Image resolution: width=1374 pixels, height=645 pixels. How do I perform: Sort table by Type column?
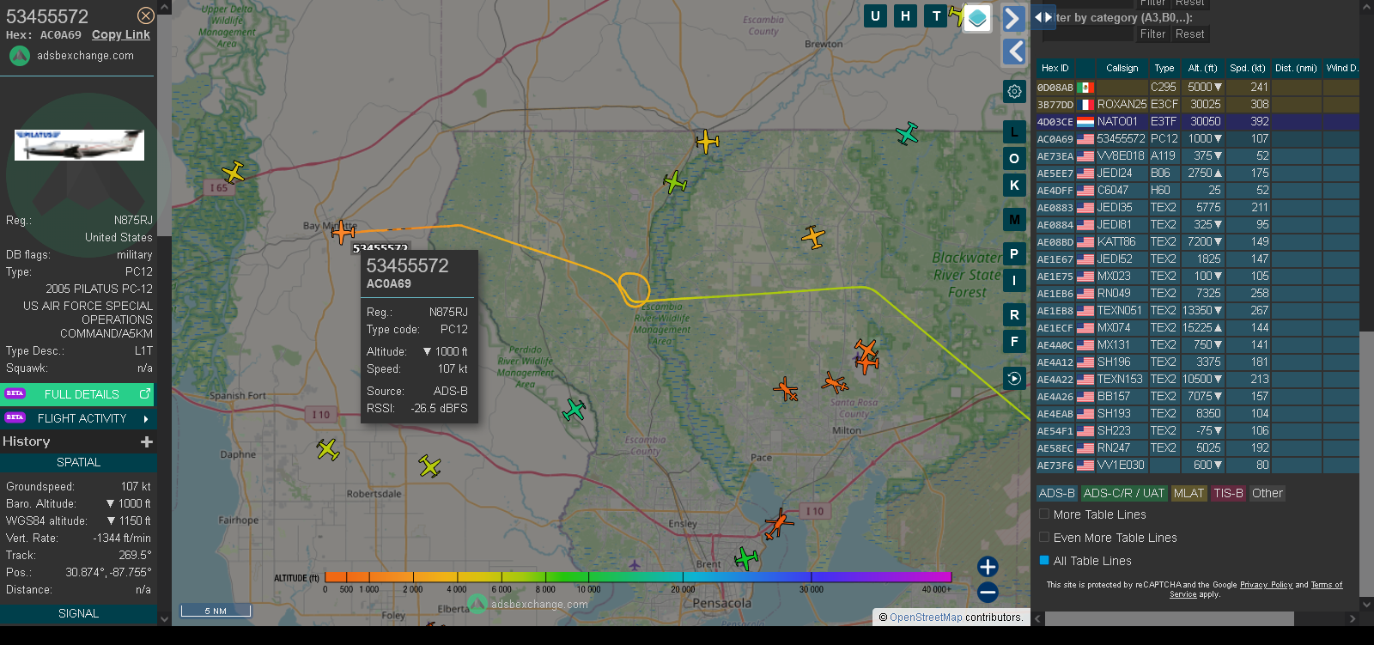[1164, 68]
